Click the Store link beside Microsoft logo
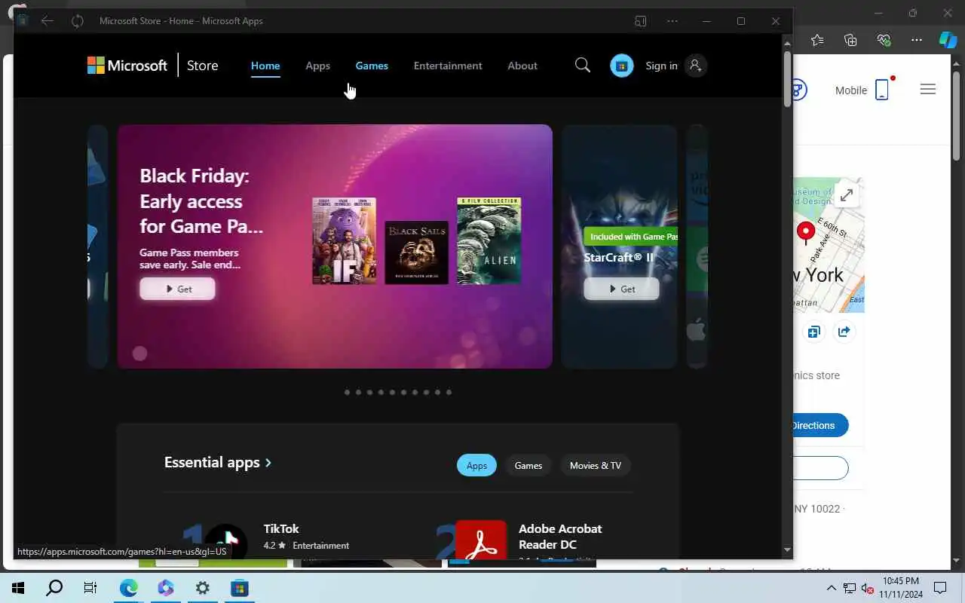The width and height of the screenshot is (965, 603). (202, 66)
